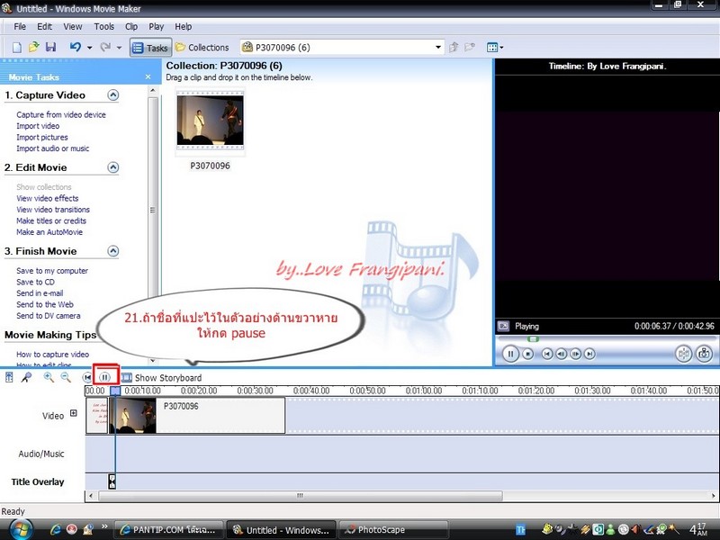This screenshot has height=540, width=720.
Task: Click Import pictures link
Action: [41, 138]
